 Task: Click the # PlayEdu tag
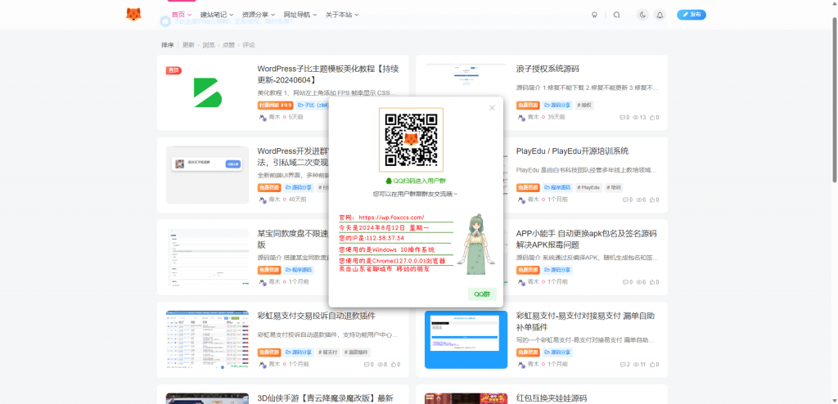[588, 187]
